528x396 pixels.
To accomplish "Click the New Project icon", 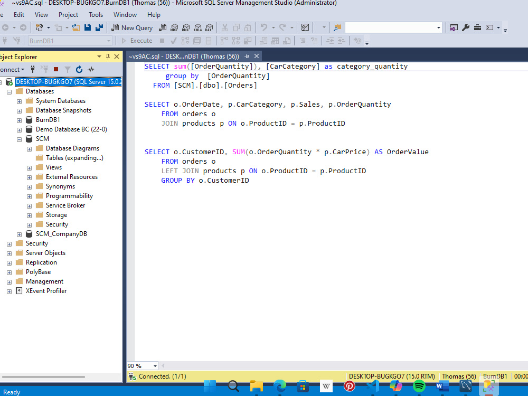I will (x=40, y=27).
